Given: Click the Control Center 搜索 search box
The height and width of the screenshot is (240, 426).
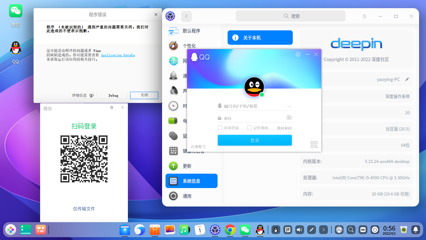Looking at the screenshot, I should [x=291, y=16].
